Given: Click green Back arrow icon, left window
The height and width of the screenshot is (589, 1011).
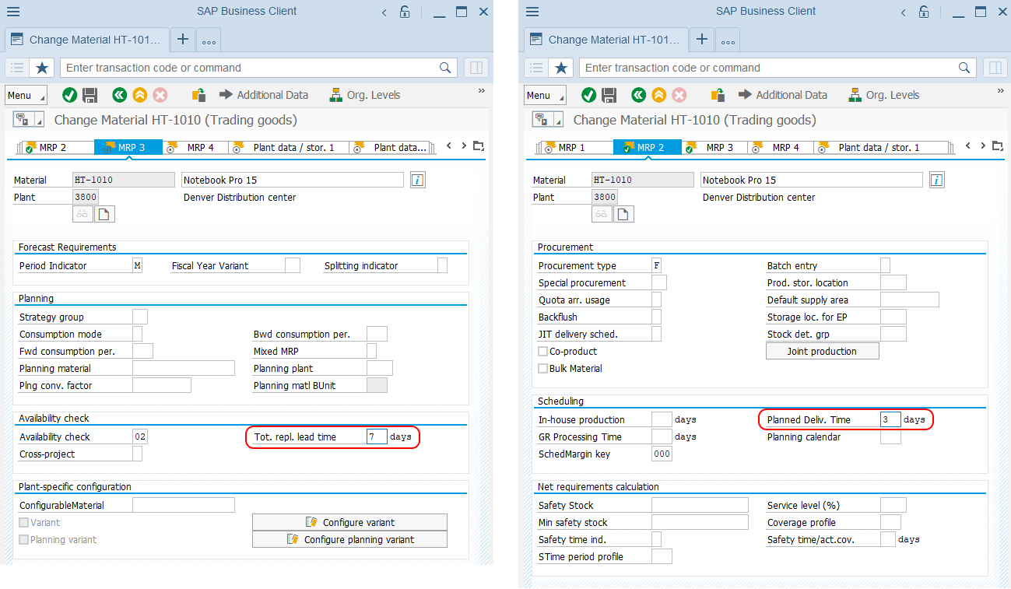Looking at the screenshot, I should (x=119, y=95).
